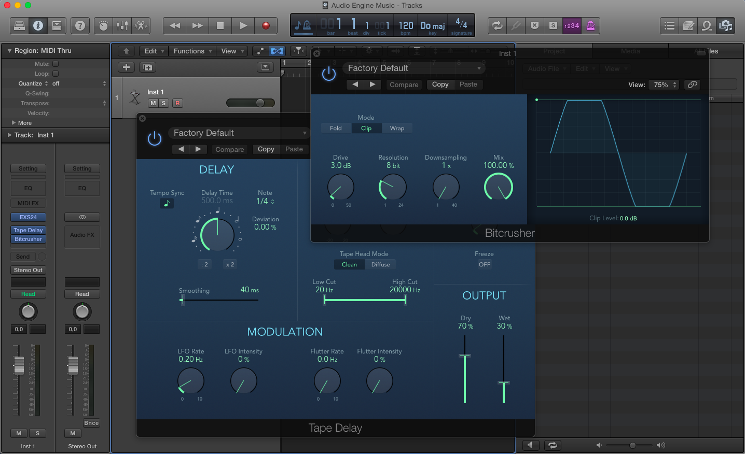This screenshot has height=454, width=745.
Task: Click Copy in Bitcrusher header
Action: pos(440,84)
